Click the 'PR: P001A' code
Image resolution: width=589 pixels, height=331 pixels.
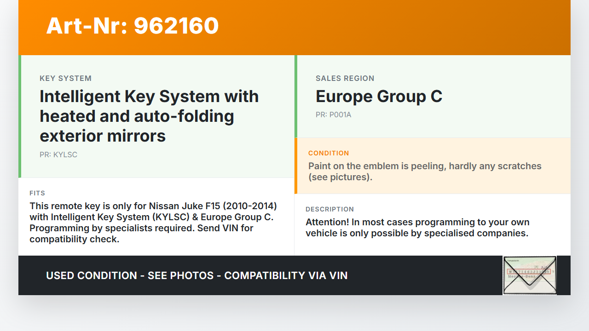pos(334,114)
